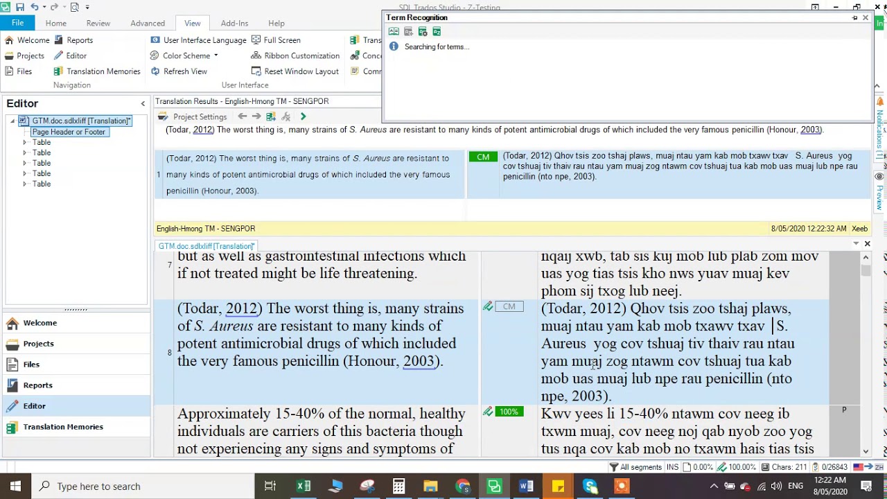The height and width of the screenshot is (499, 887).
Task: Click the Save icon in quick access toolbar
Action: point(20,7)
